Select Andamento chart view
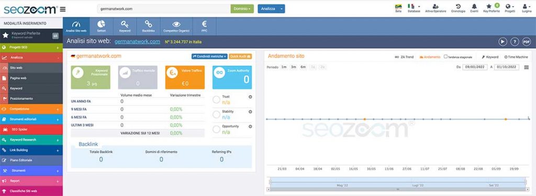This screenshot has height=196, width=536. [430, 57]
